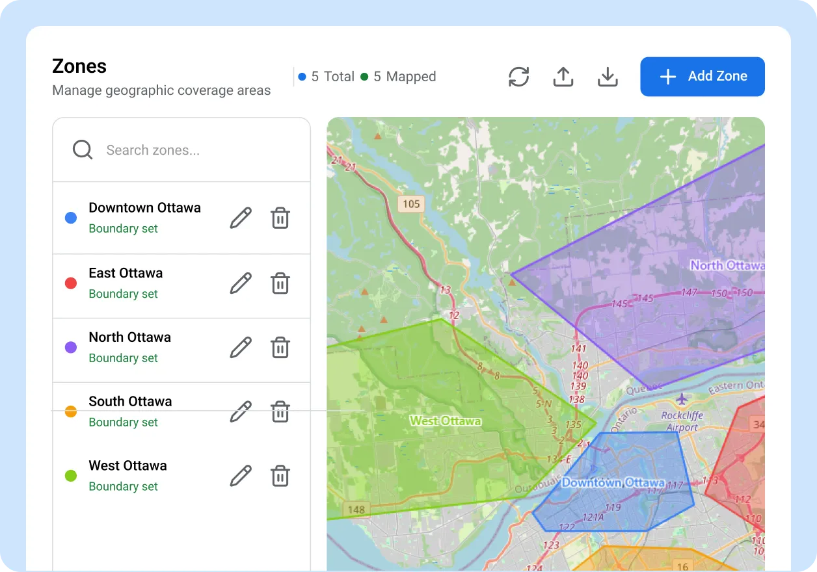This screenshot has height=572, width=817.
Task: Select Downtown Ottawa's blue color dot
Action: click(70, 218)
